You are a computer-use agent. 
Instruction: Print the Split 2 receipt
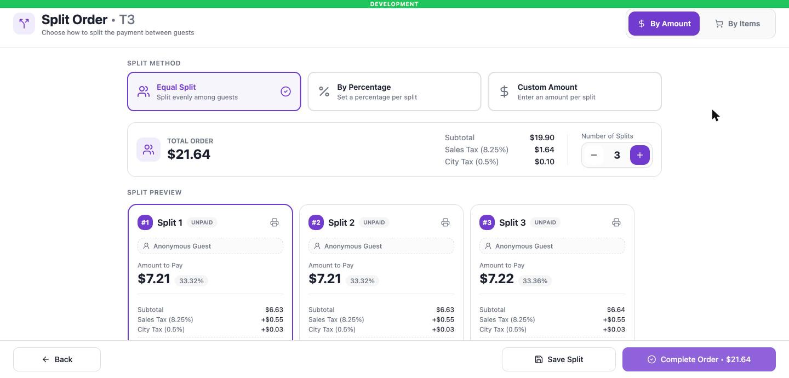tap(445, 222)
